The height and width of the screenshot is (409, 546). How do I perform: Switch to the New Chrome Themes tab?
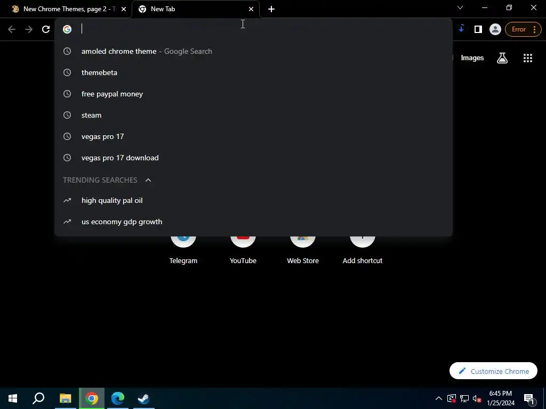pyautogui.click(x=66, y=9)
